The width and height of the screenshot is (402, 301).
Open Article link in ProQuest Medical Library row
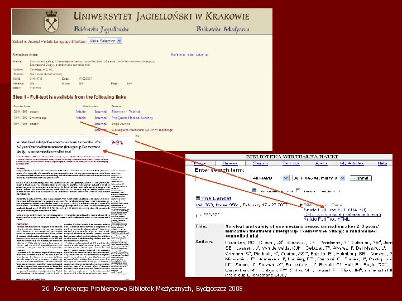pyautogui.click(x=80, y=118)
